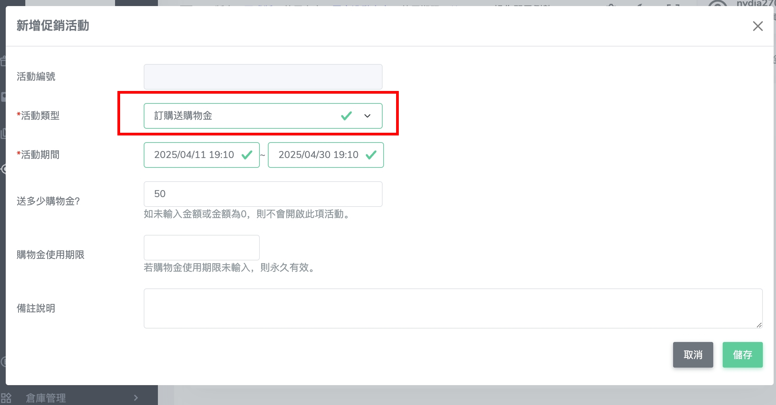Click the green checkmark in start date field
776x405 pixels.
pos(247,155)
